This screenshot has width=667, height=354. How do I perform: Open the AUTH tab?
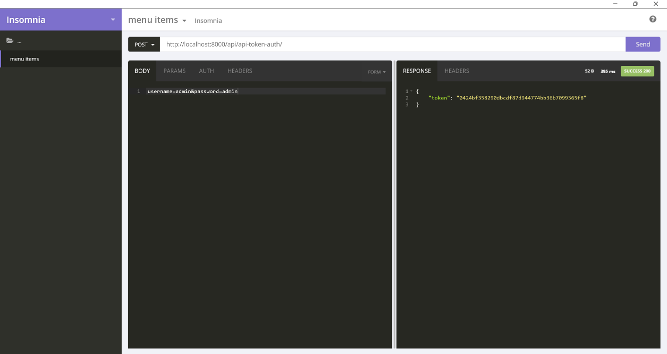point(206,71)
